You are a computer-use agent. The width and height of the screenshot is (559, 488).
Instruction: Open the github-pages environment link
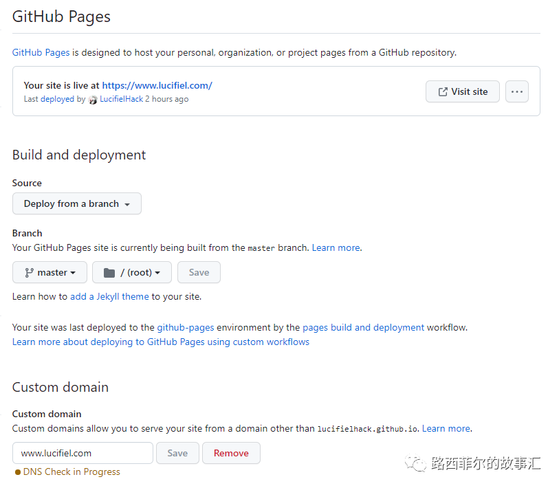(x=186, y=328)
